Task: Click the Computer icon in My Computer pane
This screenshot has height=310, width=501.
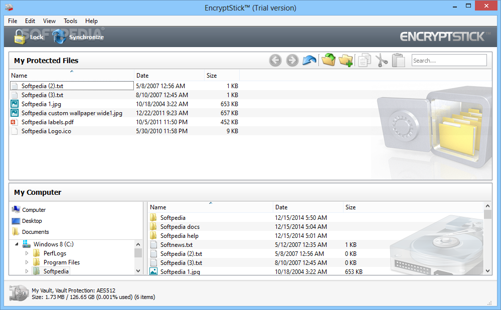Action: click(16, 209)
